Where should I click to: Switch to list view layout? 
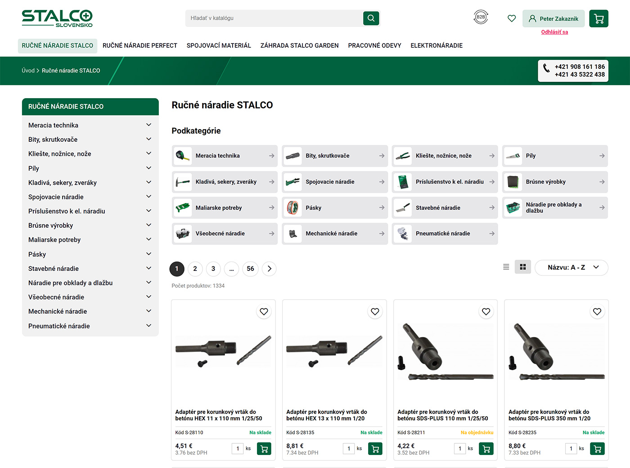click(x=506, y=267)
